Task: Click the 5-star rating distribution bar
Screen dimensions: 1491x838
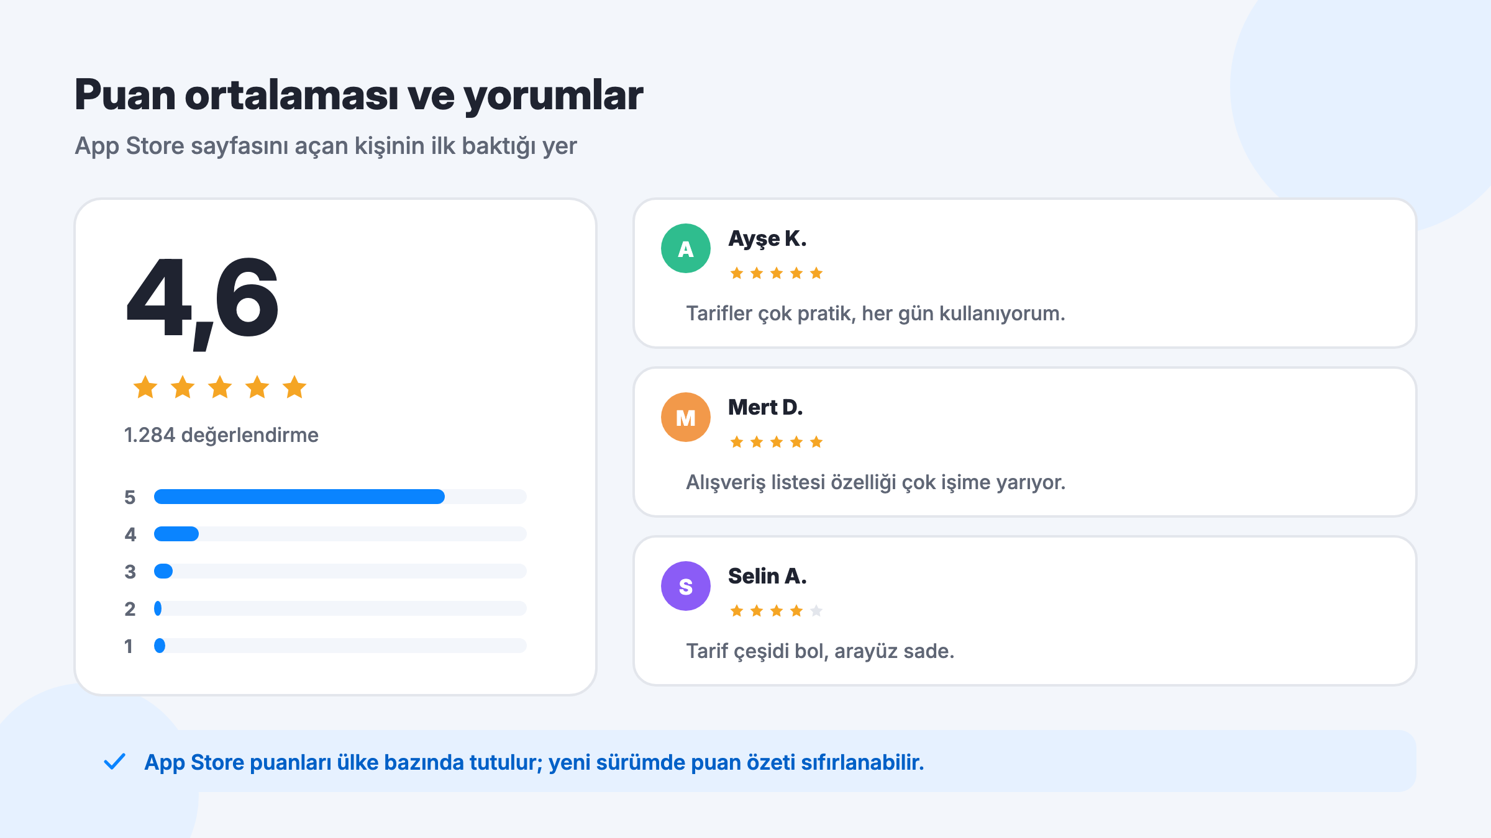Action: tap(340, 497)
